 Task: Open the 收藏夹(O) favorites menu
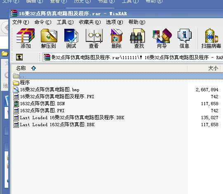point(90,22)
